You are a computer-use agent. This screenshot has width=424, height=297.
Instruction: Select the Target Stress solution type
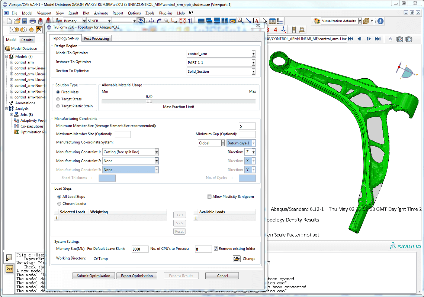(x=58, y=99)
